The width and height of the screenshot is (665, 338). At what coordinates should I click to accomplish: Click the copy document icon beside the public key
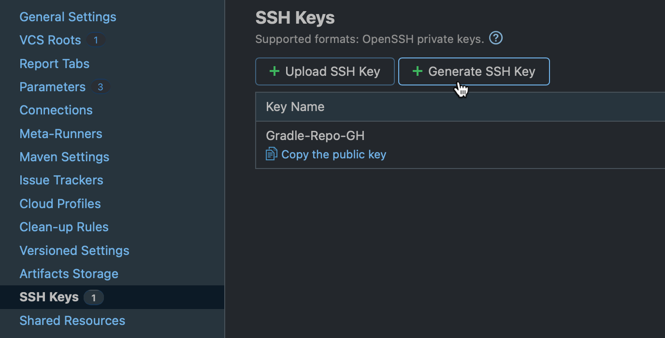click(x=271, y=154)
